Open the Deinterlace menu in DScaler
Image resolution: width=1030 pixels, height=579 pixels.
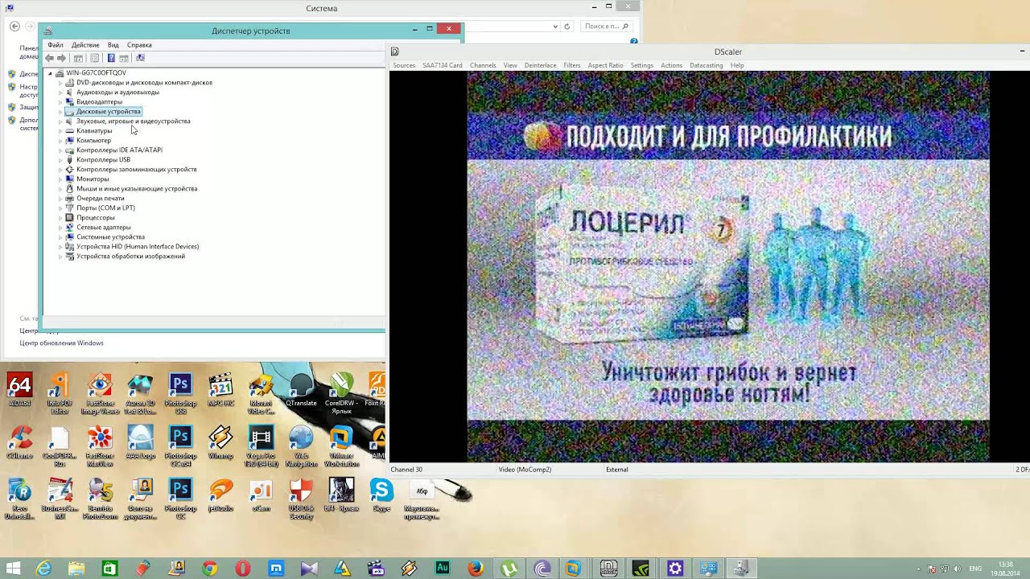coord(540,65)
